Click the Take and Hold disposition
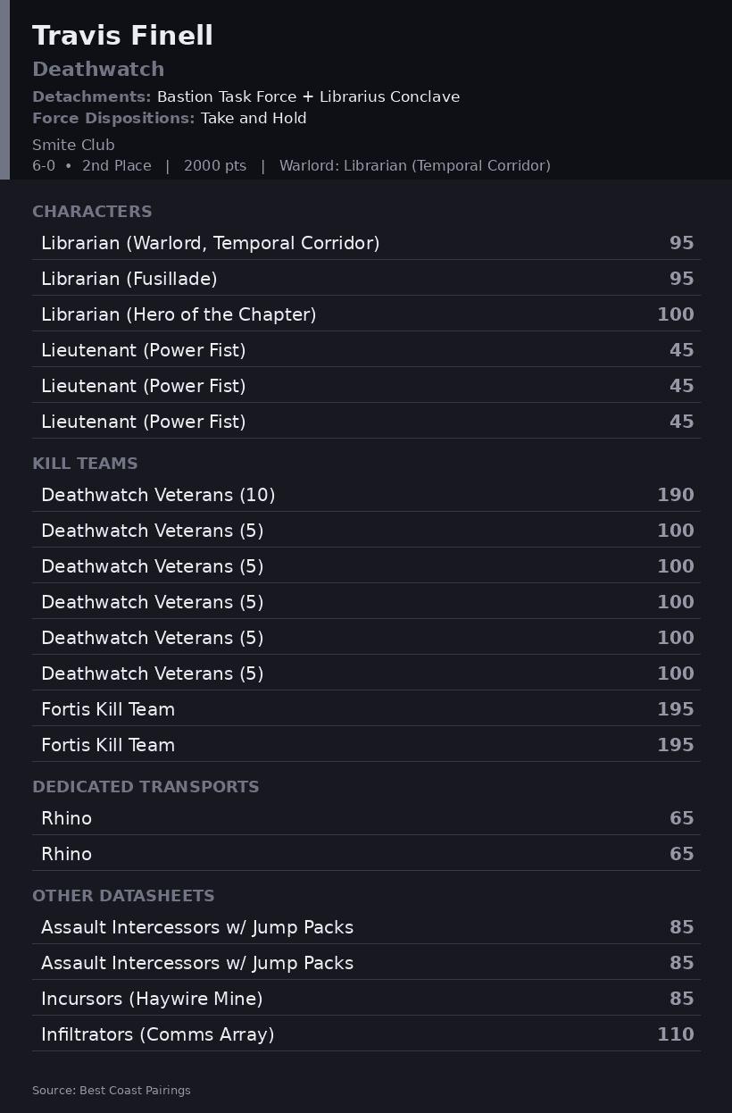732x1113 pixels. (x=254, y=118)
